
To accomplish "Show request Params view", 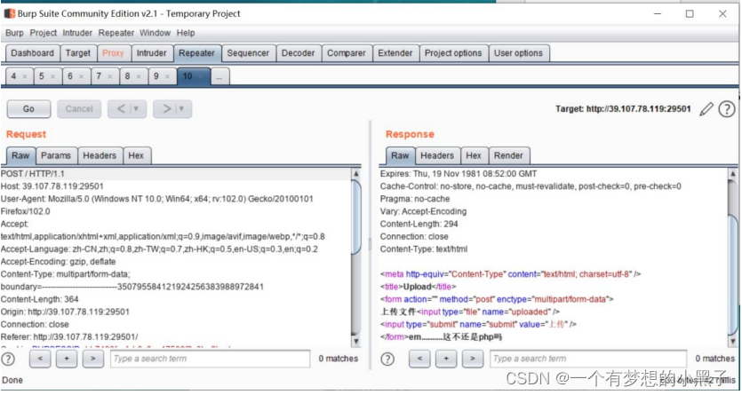I will 56,156.
